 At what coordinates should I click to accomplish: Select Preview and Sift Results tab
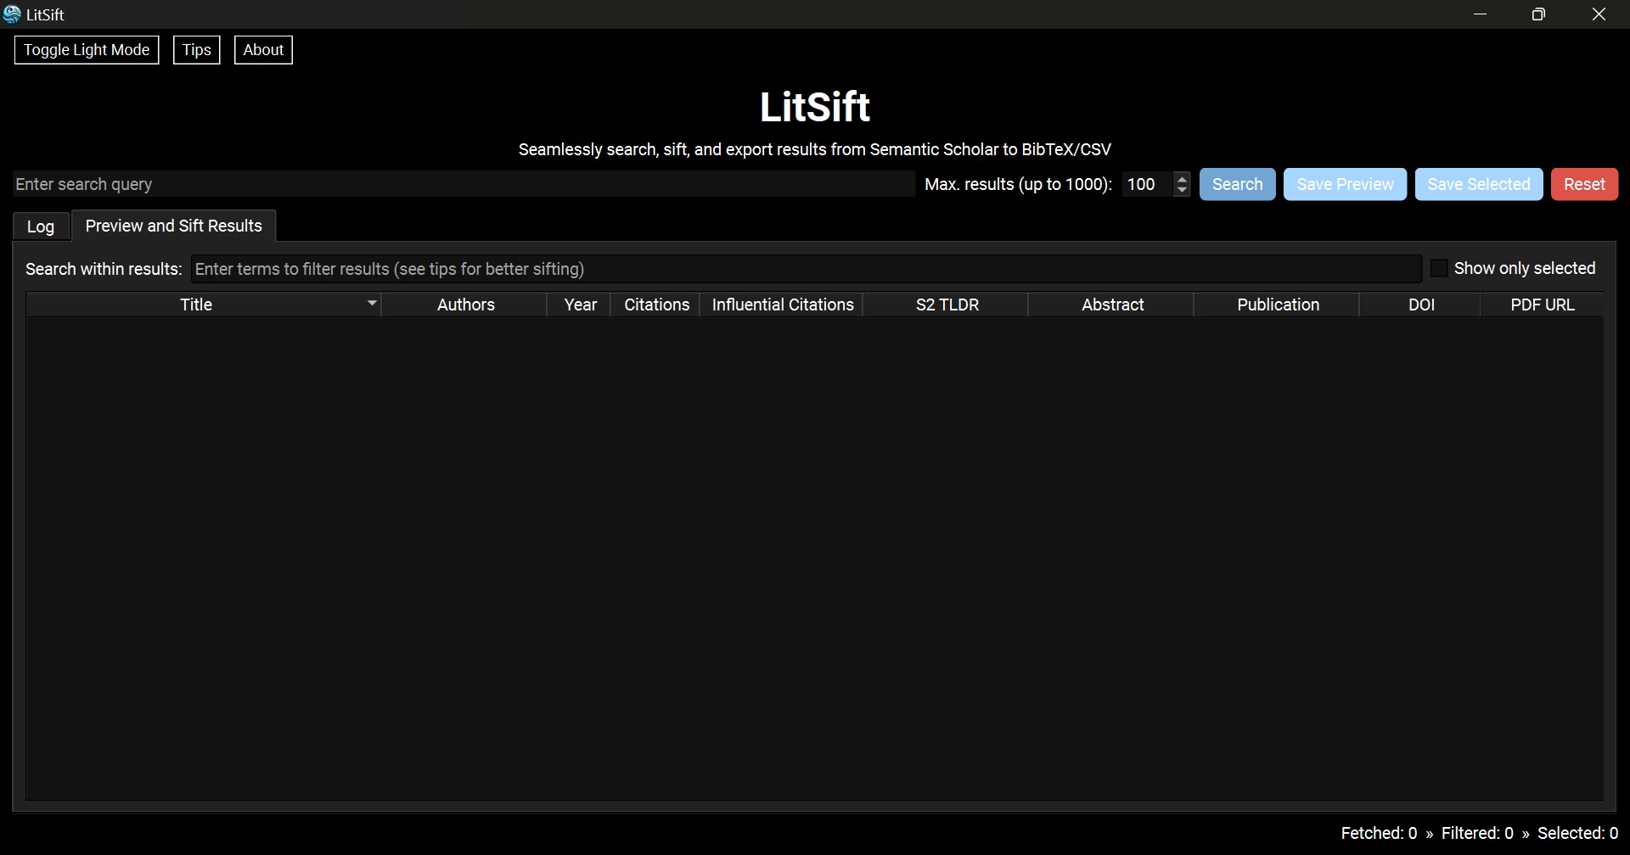pos(174,226)
